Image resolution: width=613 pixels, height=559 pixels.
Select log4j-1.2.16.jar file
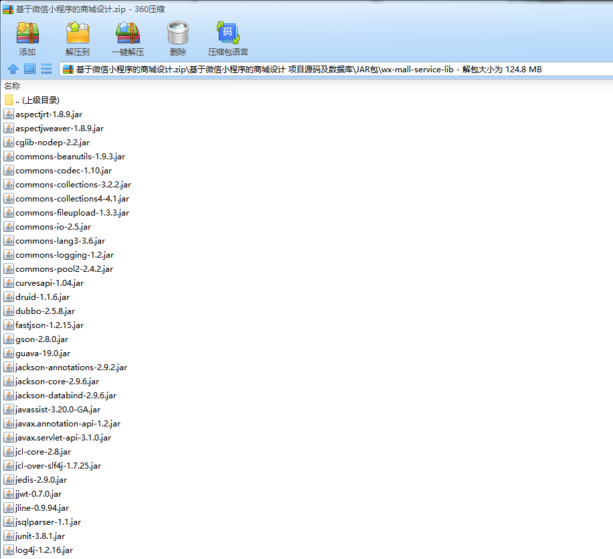point(39,550)
